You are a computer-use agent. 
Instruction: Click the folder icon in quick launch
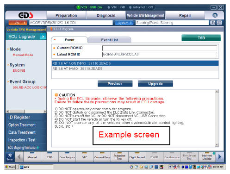coord(141,167)
